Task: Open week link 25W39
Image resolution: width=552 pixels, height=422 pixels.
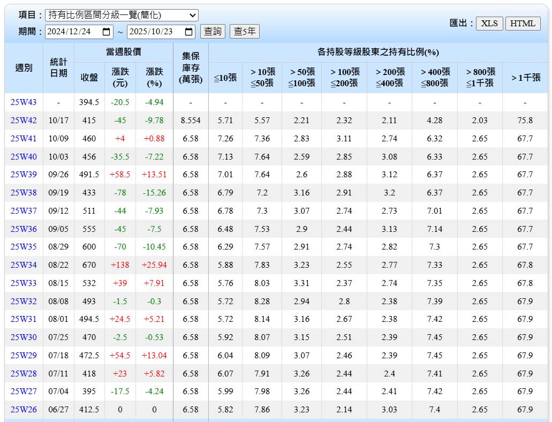Action: (x=24, y=175)
